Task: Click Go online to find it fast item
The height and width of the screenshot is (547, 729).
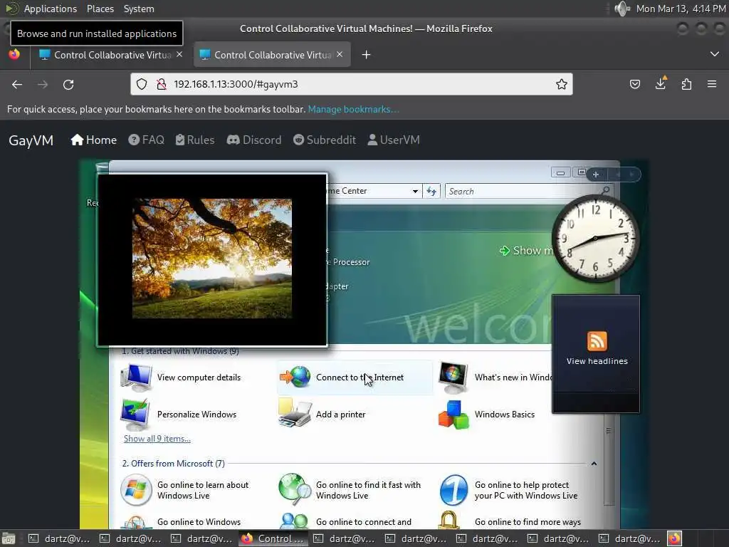Action: (350, 490)
